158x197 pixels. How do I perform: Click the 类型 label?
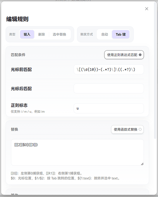tap(12, 34)
